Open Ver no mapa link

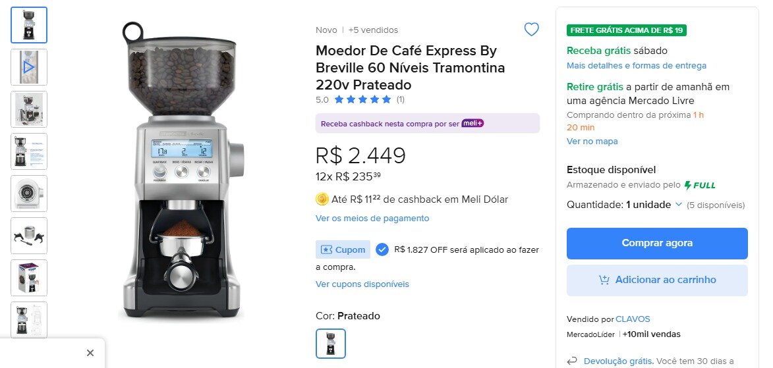pyautogui.click(x=592, y=141)
